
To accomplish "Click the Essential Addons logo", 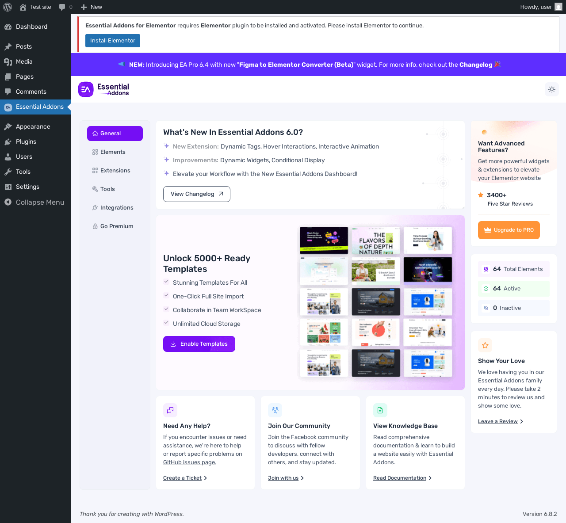I will coord(104,89).
